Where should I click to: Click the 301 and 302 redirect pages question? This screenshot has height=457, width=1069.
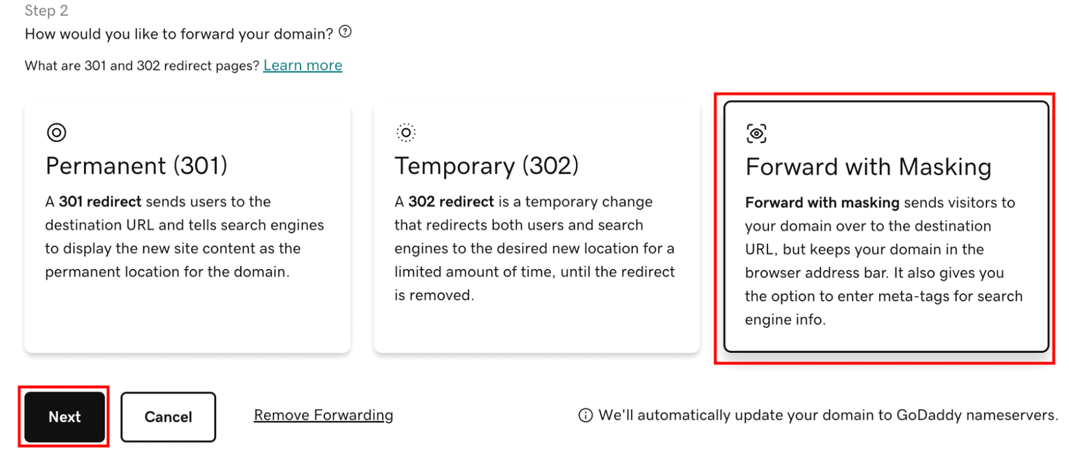pos(142,66)
